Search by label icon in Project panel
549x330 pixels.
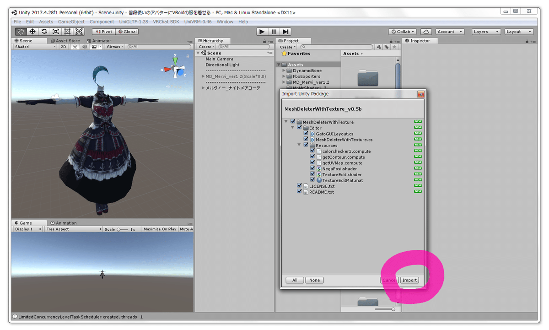click(x=387, y=47)
